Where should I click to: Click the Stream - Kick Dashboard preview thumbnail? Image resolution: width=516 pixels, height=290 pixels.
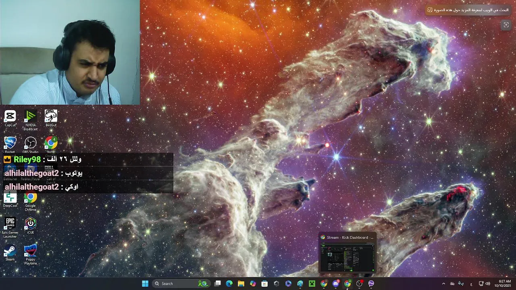click(347, 257)
